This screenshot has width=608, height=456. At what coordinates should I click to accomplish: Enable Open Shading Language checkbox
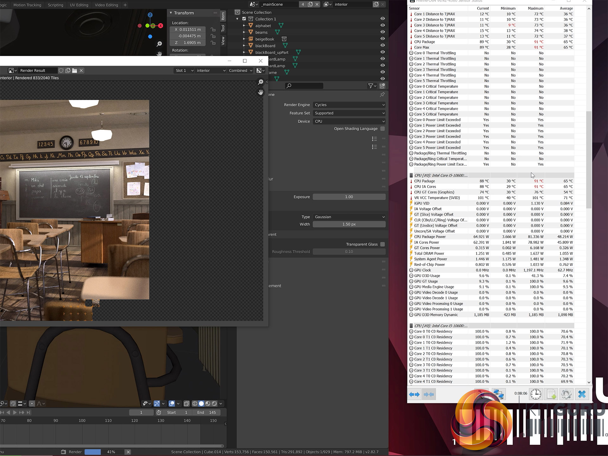[383, 129]
